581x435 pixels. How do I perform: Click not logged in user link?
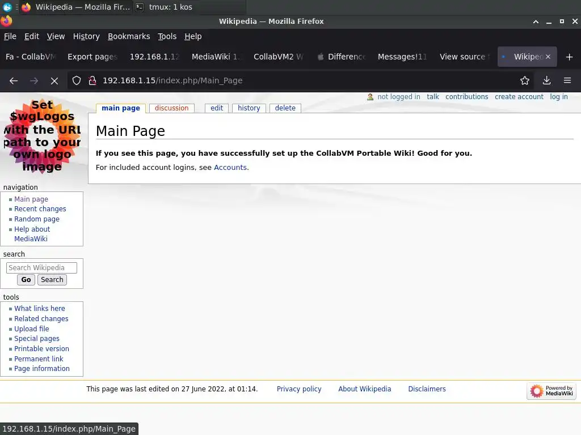point(399,97)
